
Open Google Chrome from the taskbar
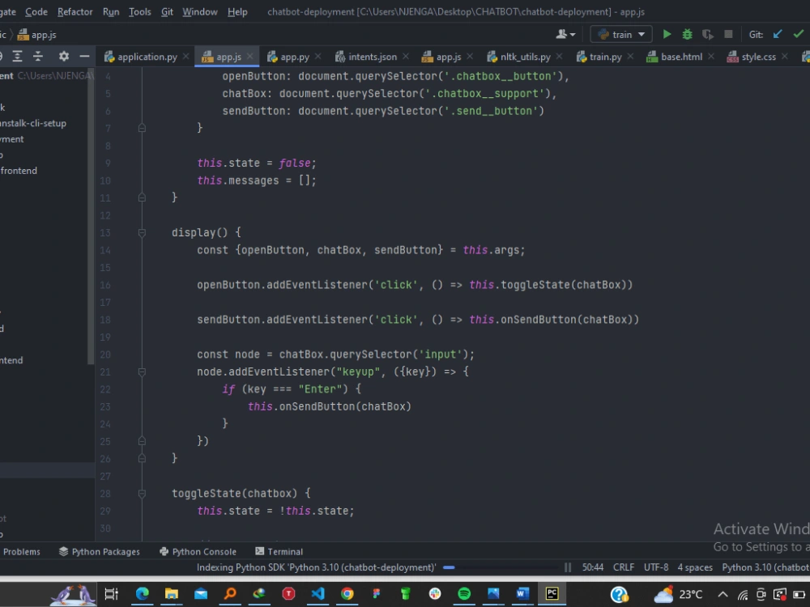(347, 593)
